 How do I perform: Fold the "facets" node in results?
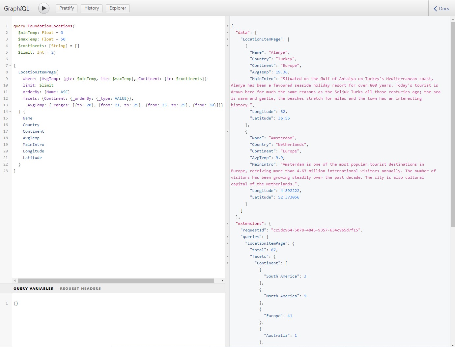click(x=227, y=256)
